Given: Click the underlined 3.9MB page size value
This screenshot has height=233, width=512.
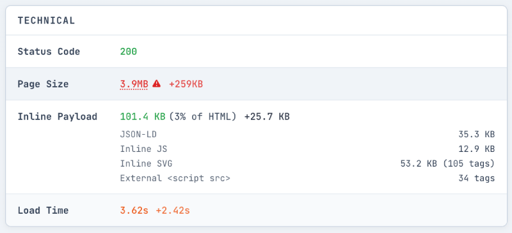Looking at the screenshot, I should coord(134,84).
